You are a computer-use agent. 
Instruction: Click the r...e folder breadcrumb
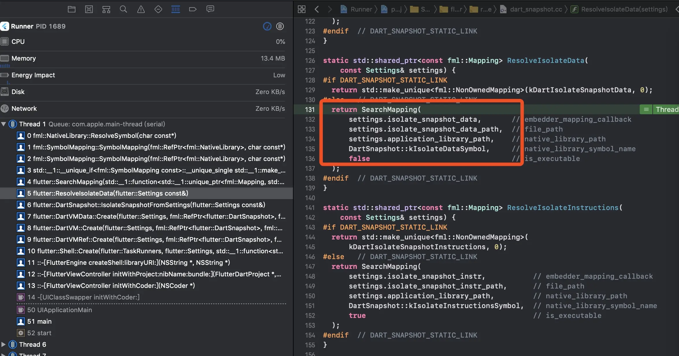tap(481, 9)
